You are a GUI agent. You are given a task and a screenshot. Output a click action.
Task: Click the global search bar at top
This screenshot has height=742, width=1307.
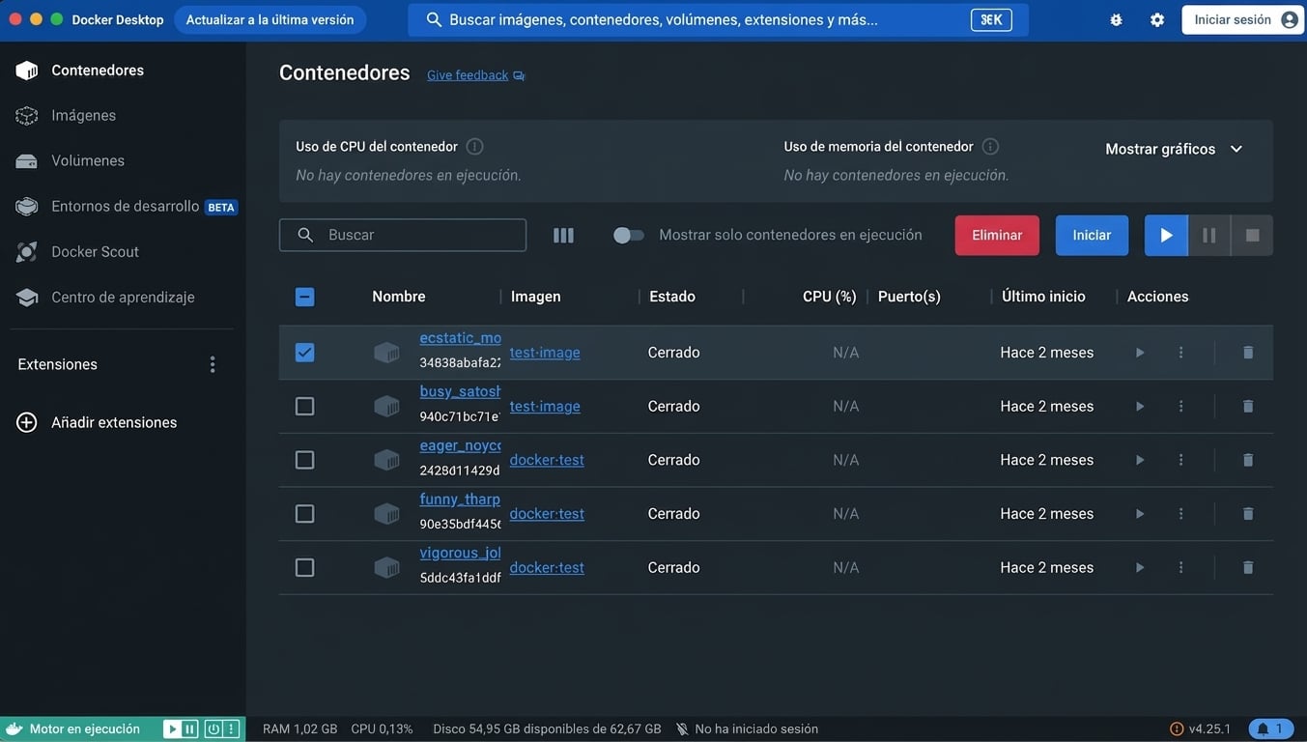718,19
